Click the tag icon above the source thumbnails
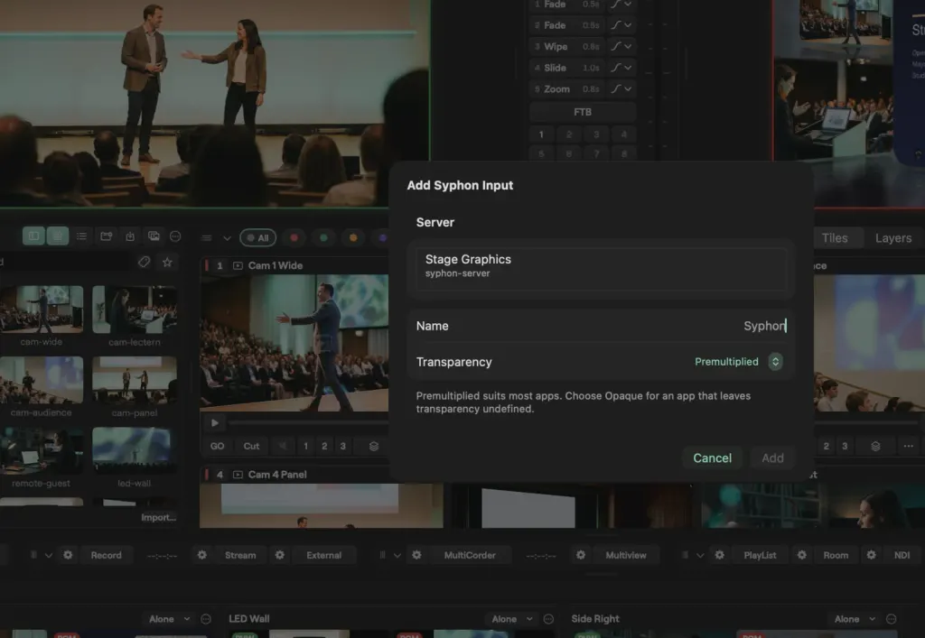 point(144,263)
